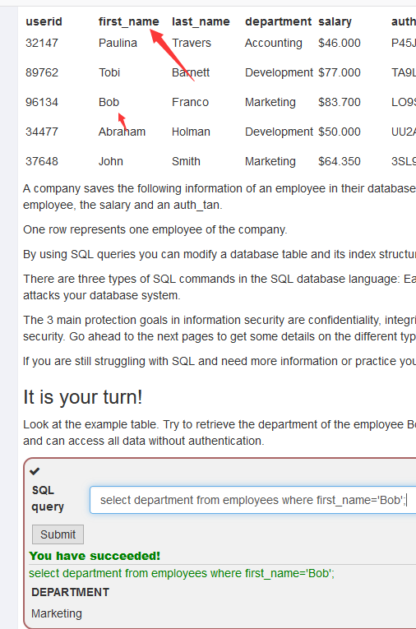Click last name Franco
Viewport: 416px width, 629px height.
190,102
